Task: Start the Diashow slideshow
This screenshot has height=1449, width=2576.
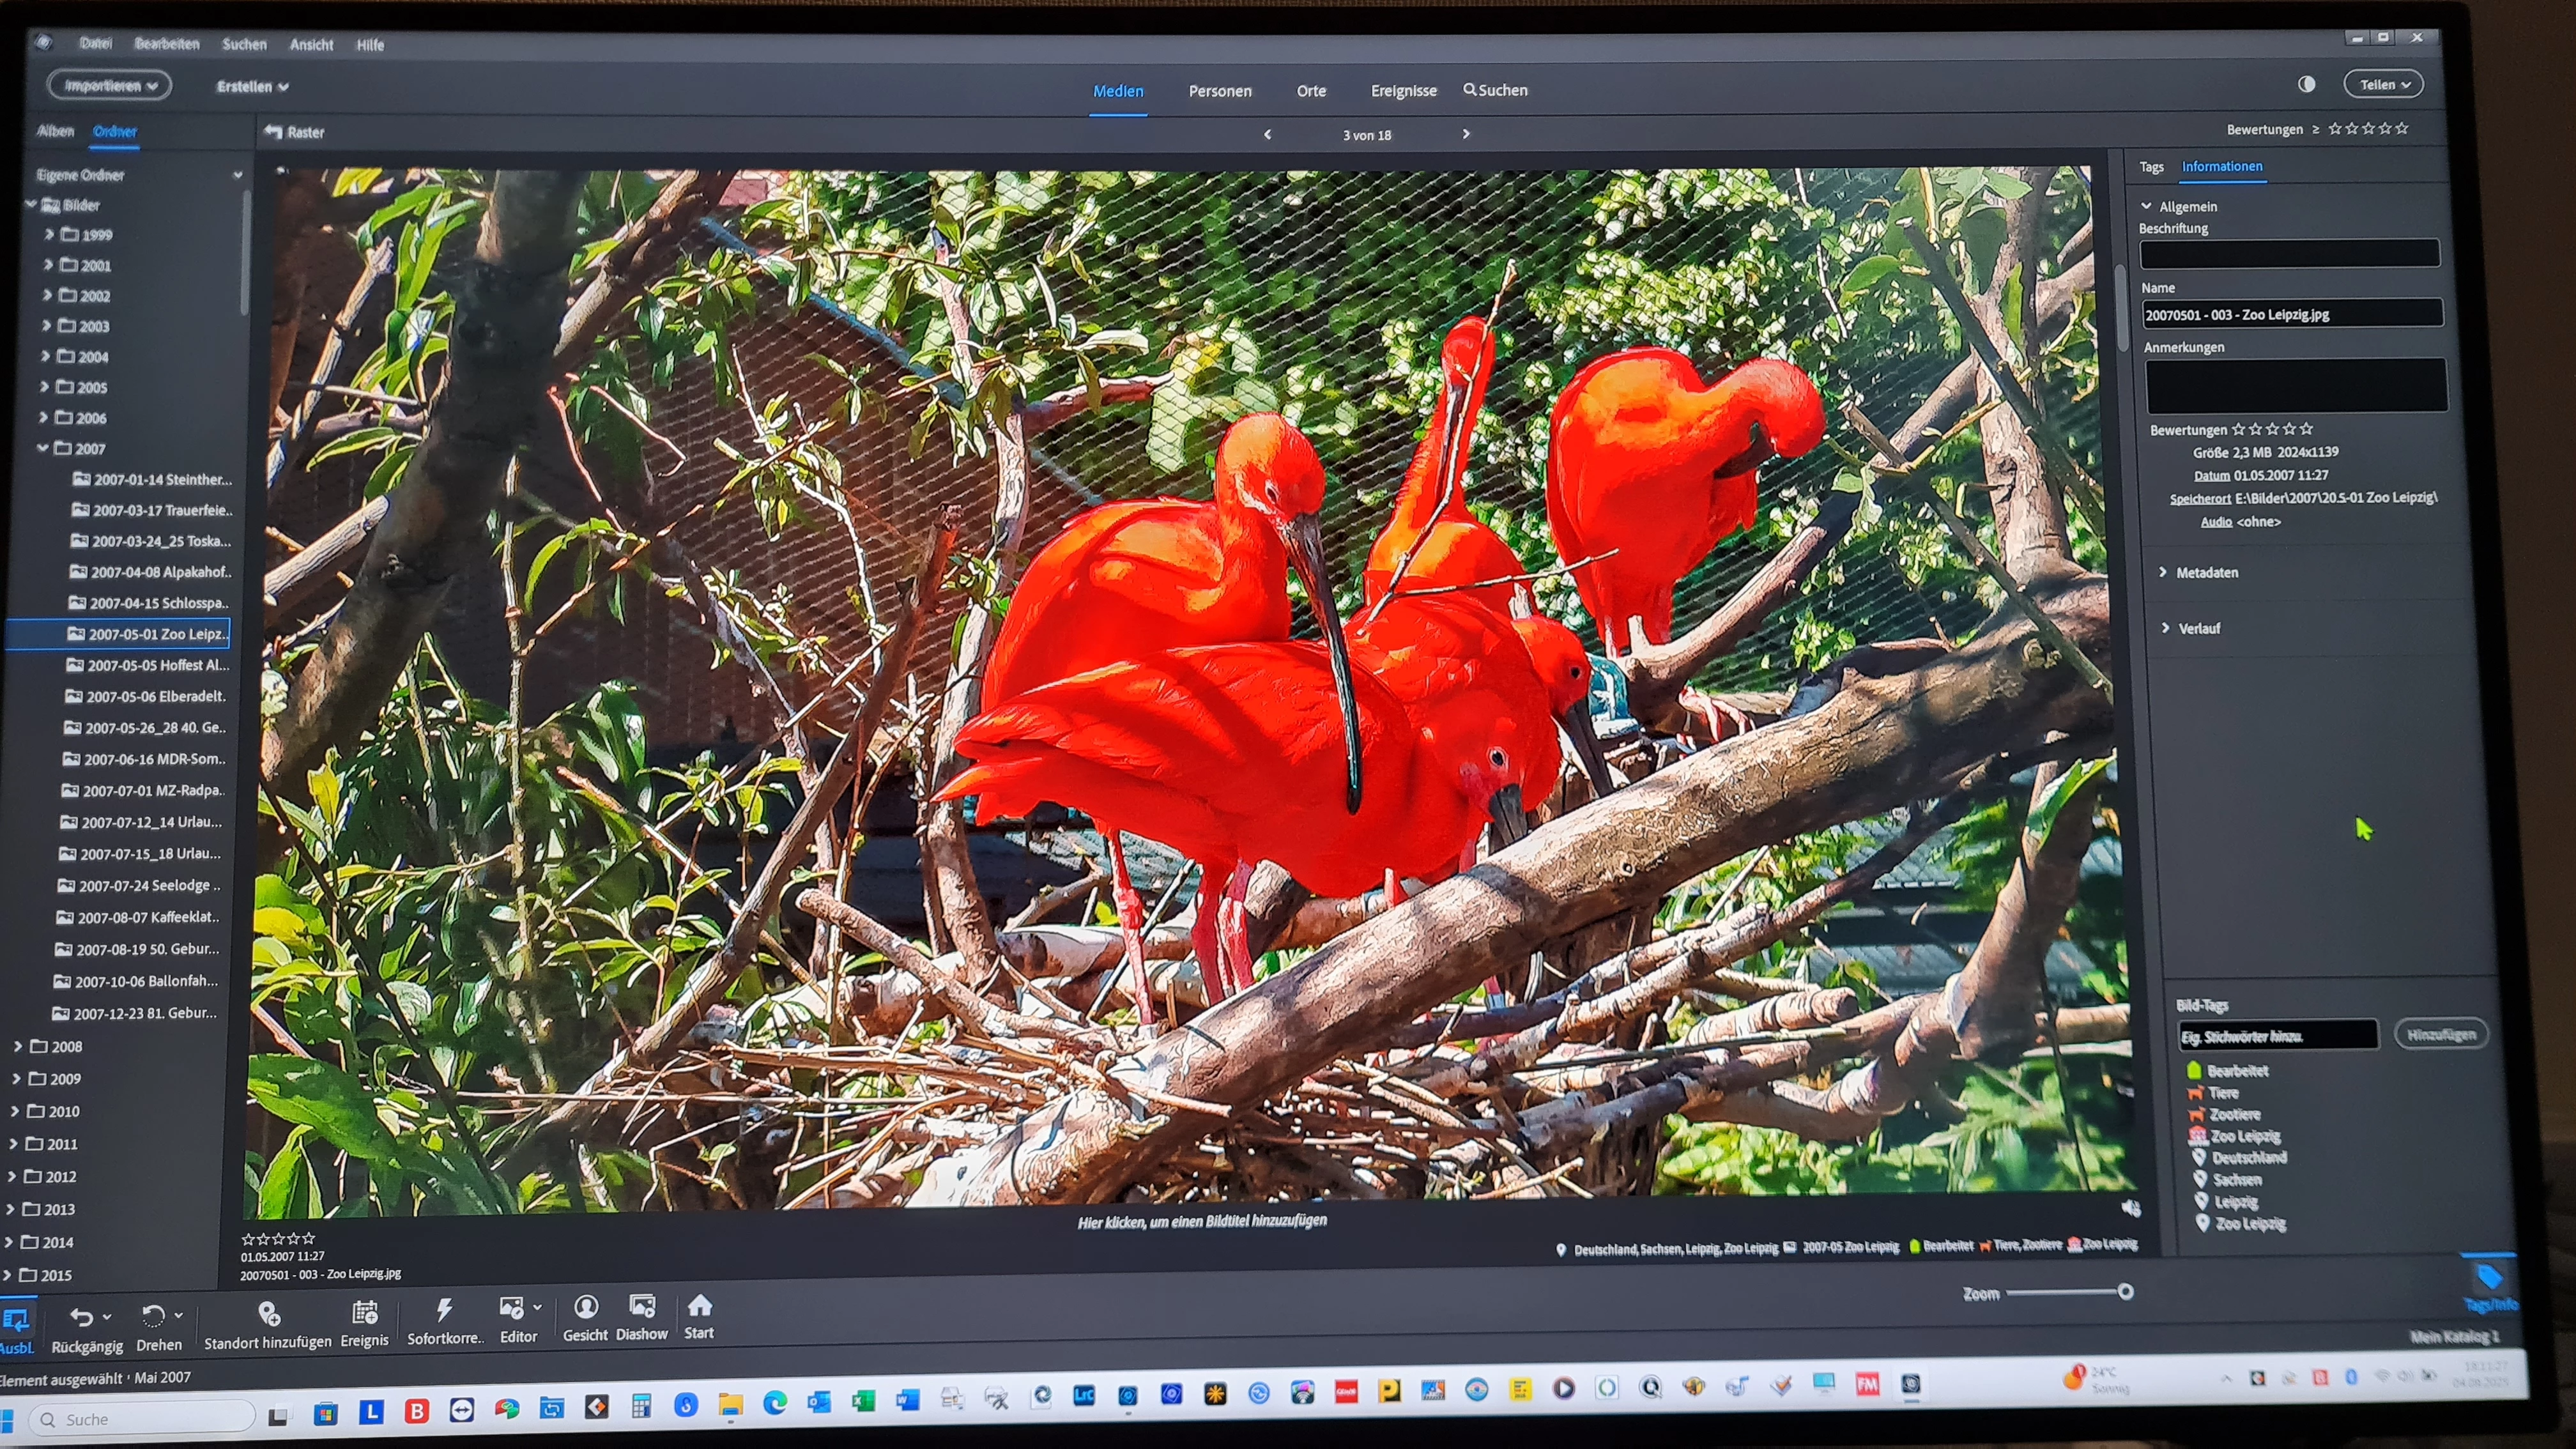Action: [x=642, y=1306]
